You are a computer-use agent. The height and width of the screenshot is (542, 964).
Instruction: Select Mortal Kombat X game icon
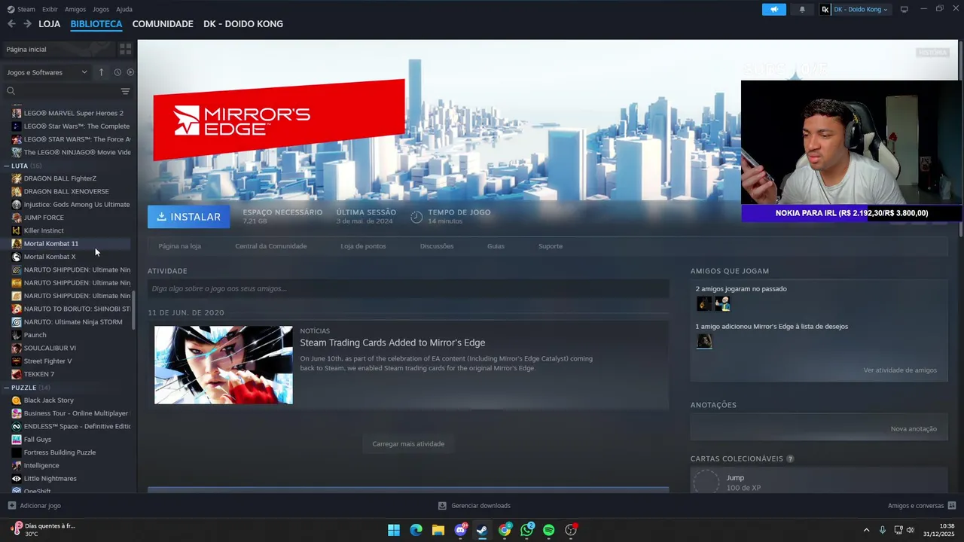(x=17, y=257)
